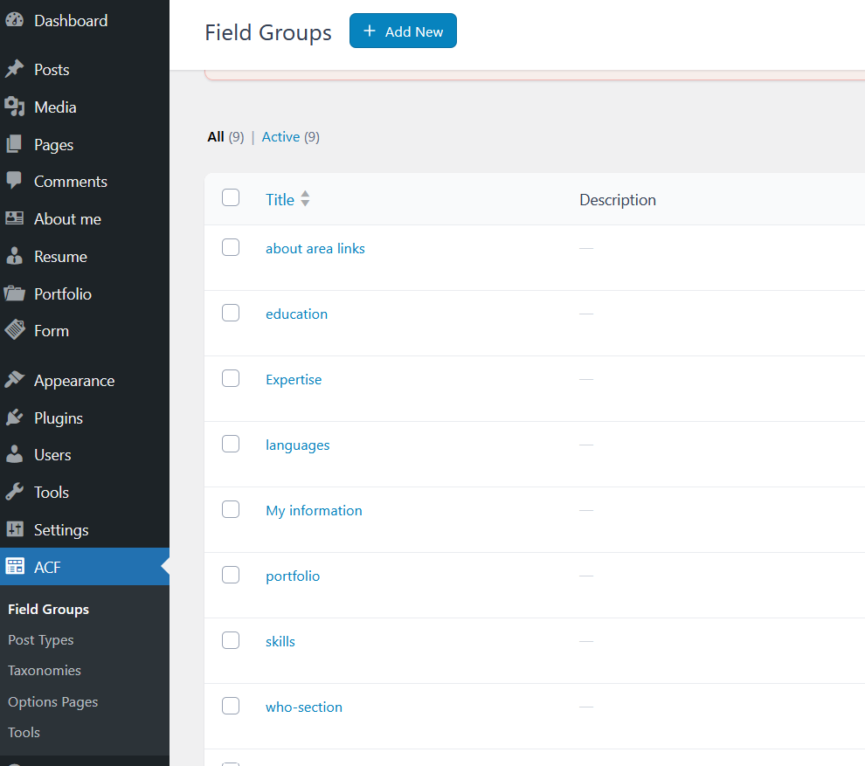Screen dimensions: 865x766
Task: Go to Posts in the sidebar
Action: 52,70
